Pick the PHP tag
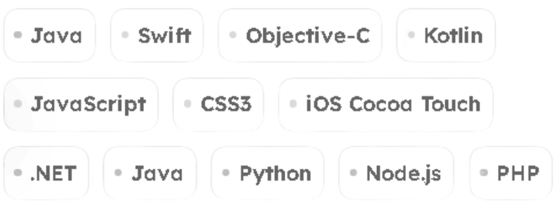The image size is (555, 211). [511, 173]
